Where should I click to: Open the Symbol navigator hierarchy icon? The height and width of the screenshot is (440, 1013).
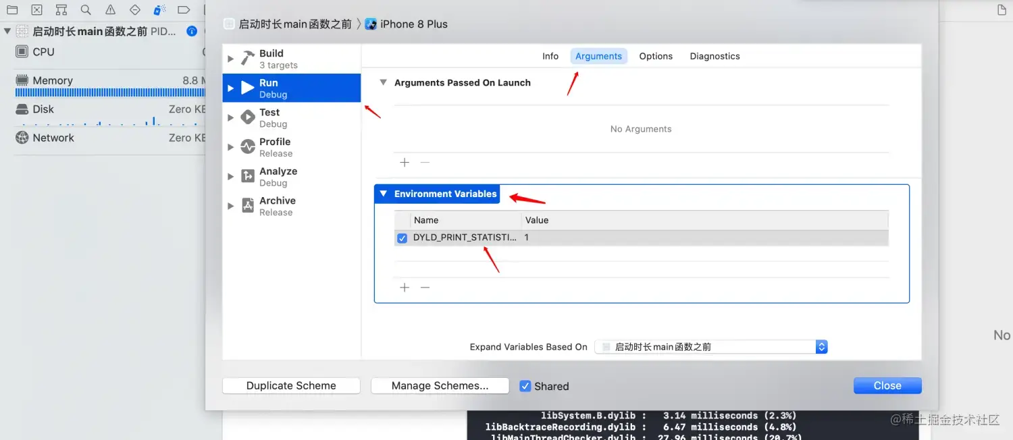point(61,10)
